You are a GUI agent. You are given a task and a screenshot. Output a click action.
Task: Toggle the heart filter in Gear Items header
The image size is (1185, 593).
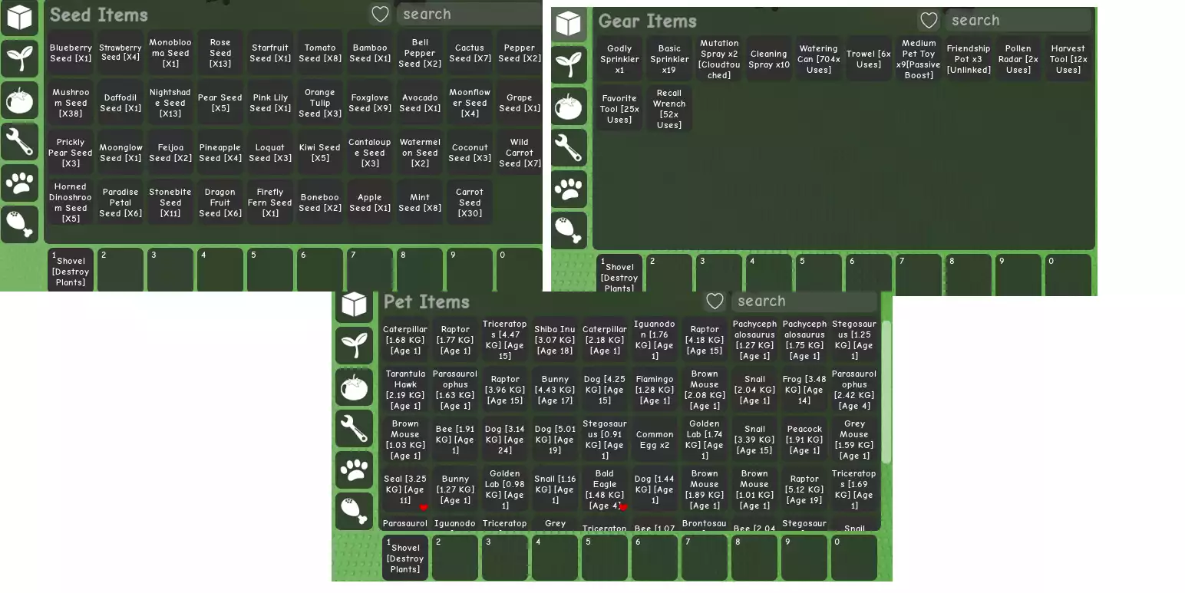point(929,21)
